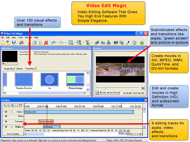Click the image capture picture icon
The image size is (190, 142).
tap(122, 43)
